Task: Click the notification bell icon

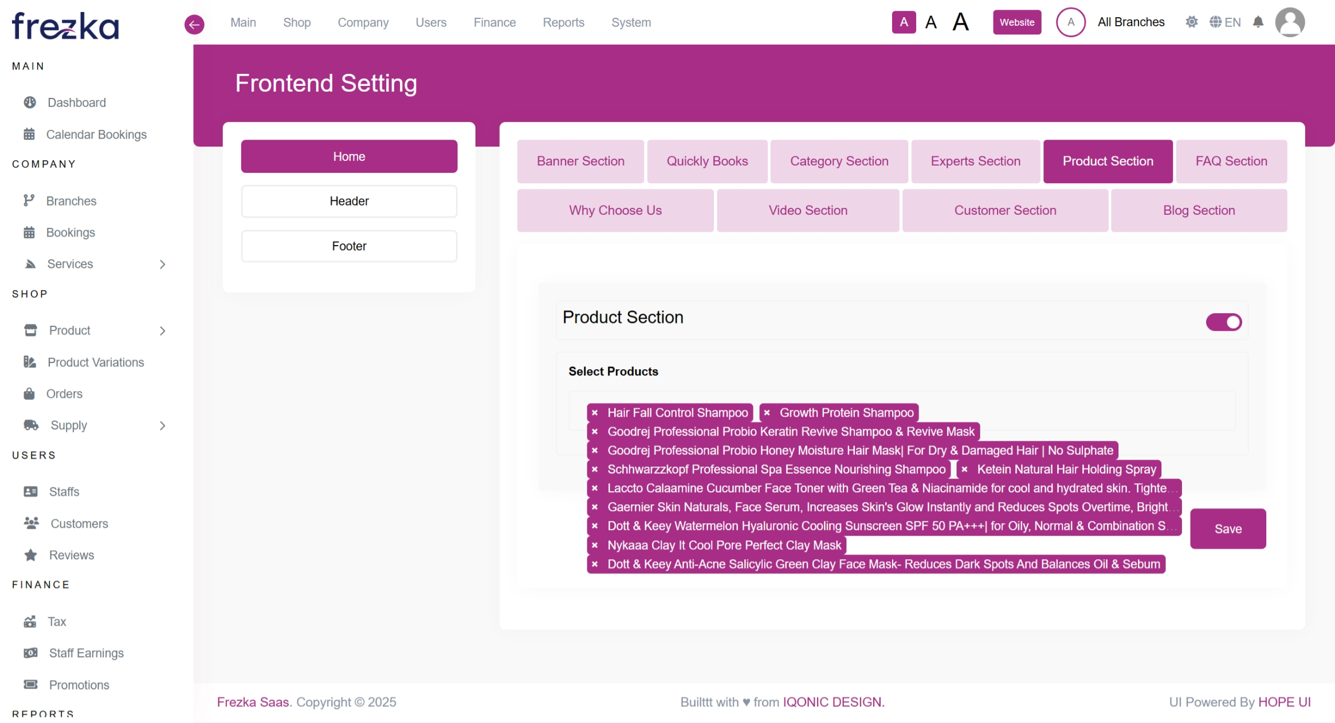Action: coord(1258,22)
